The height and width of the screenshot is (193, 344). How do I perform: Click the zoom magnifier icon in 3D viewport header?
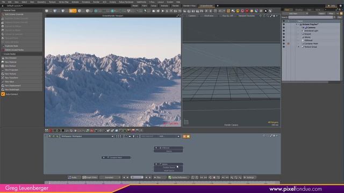pos(268,16)
